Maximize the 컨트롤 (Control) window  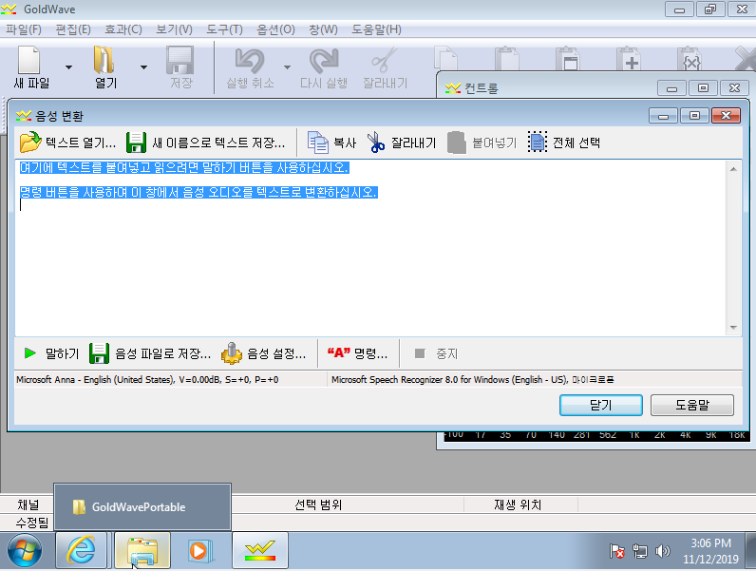click(x=703, y=88)
